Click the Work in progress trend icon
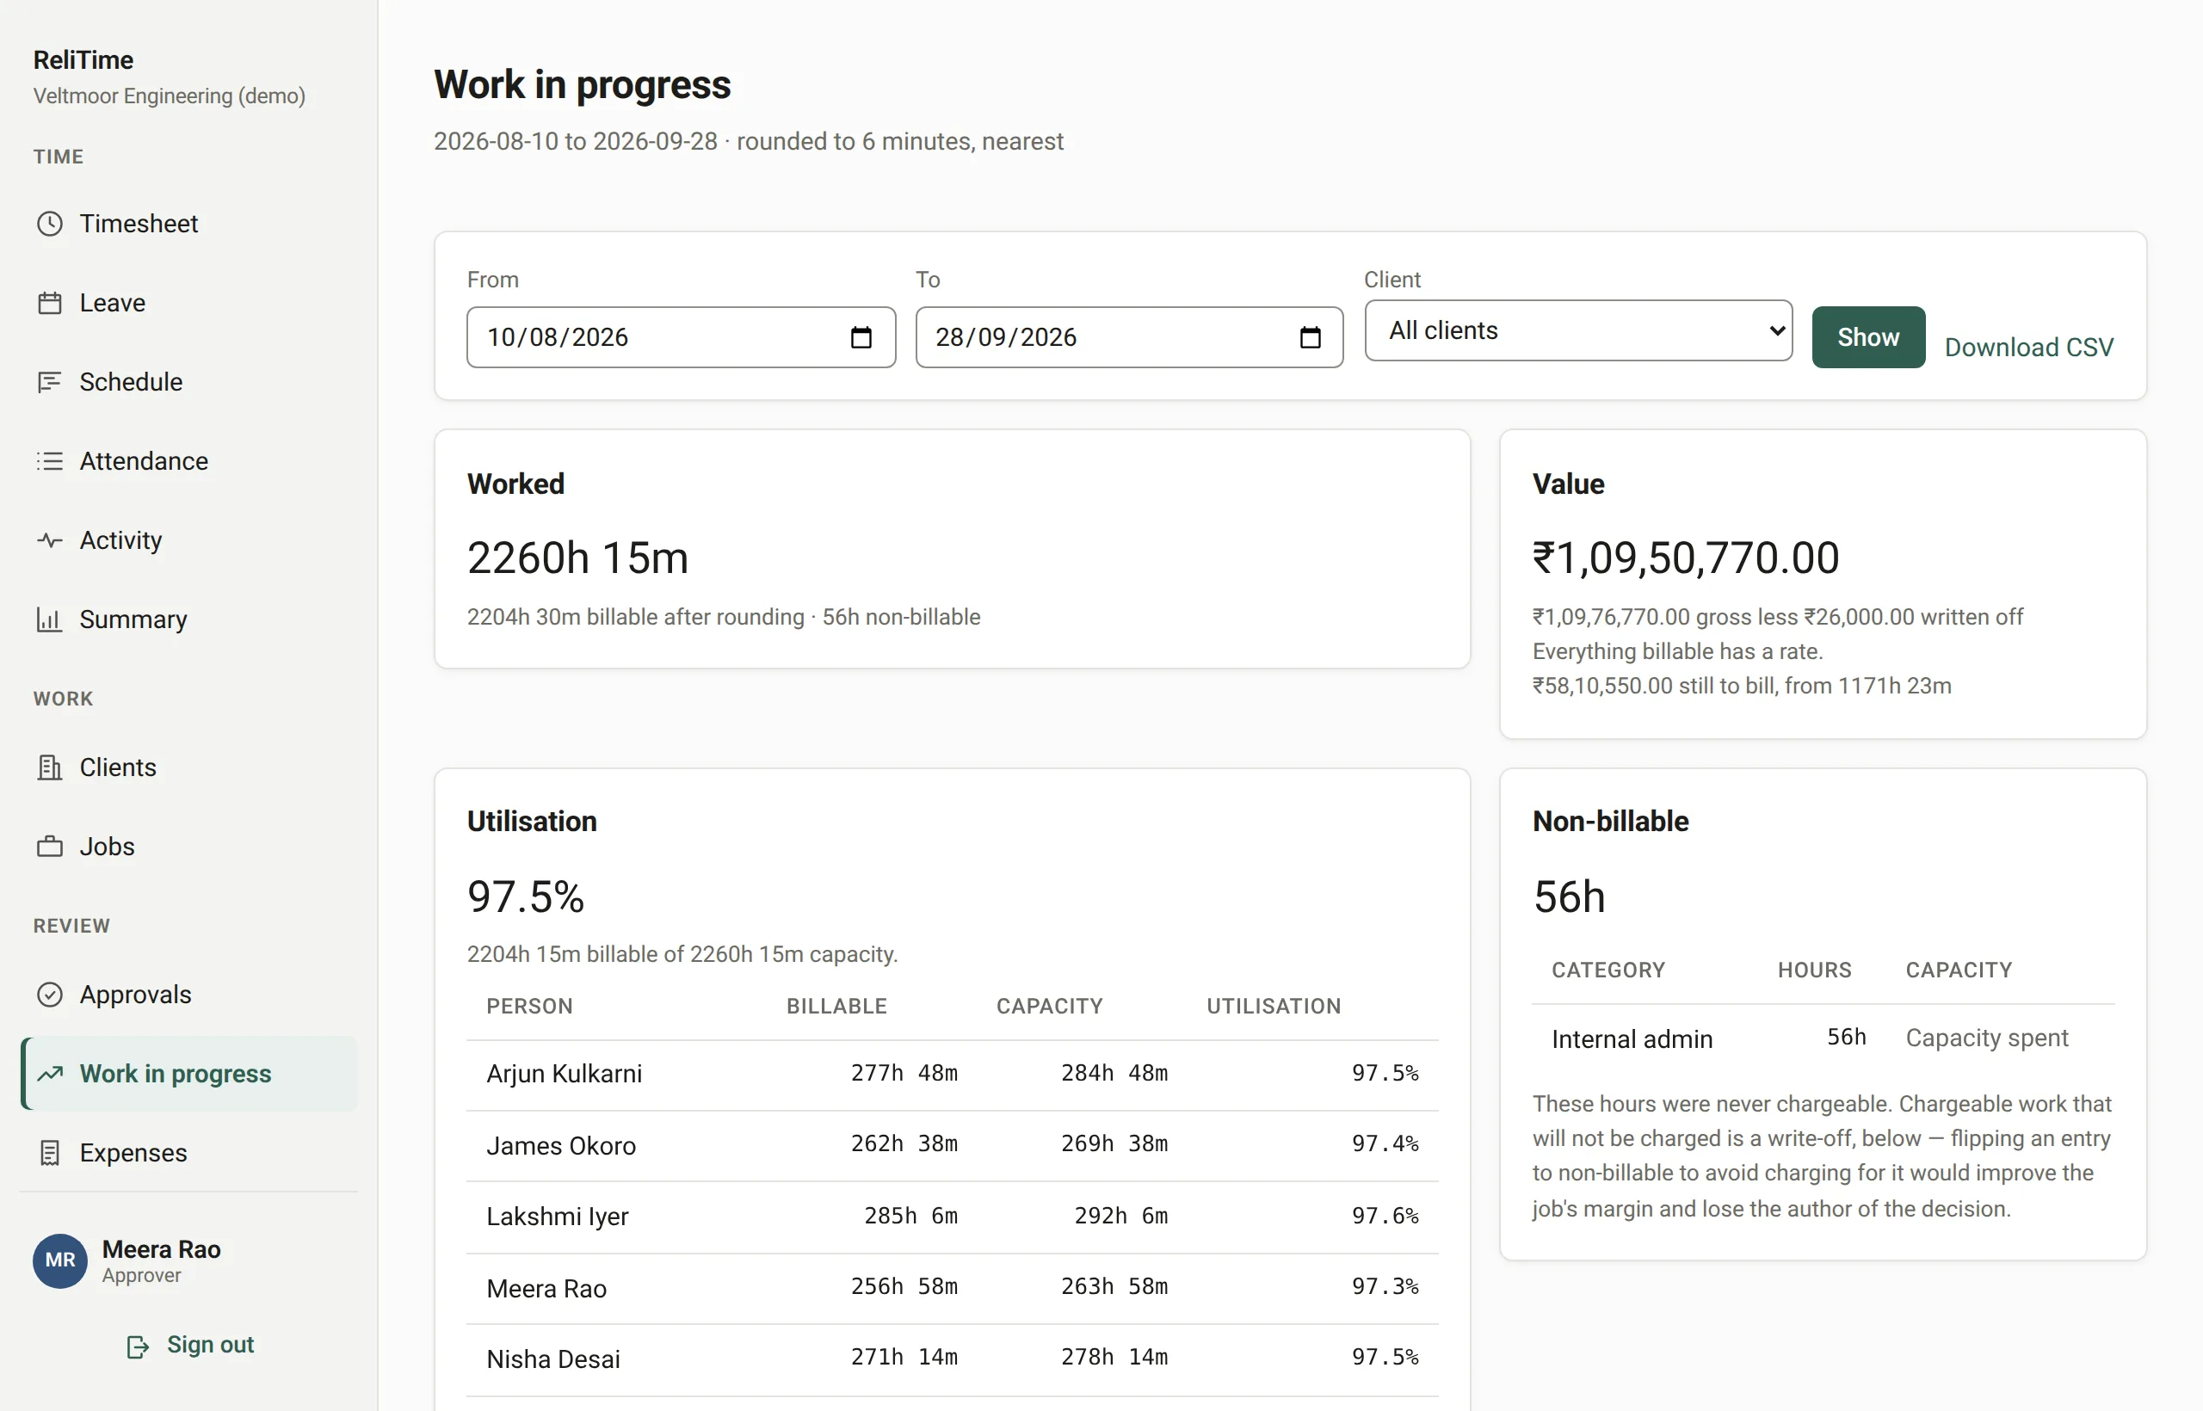Screen dimensions: 2203x1411 point(50,1074)
